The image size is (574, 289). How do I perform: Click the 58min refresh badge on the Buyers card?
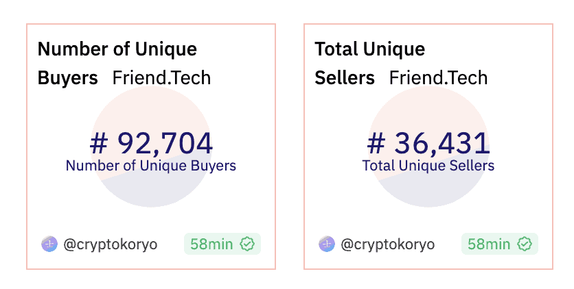[212, 244]
